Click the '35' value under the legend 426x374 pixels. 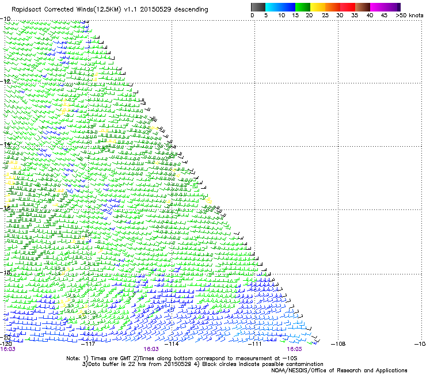pyautogui.click(x=355, y=16)
